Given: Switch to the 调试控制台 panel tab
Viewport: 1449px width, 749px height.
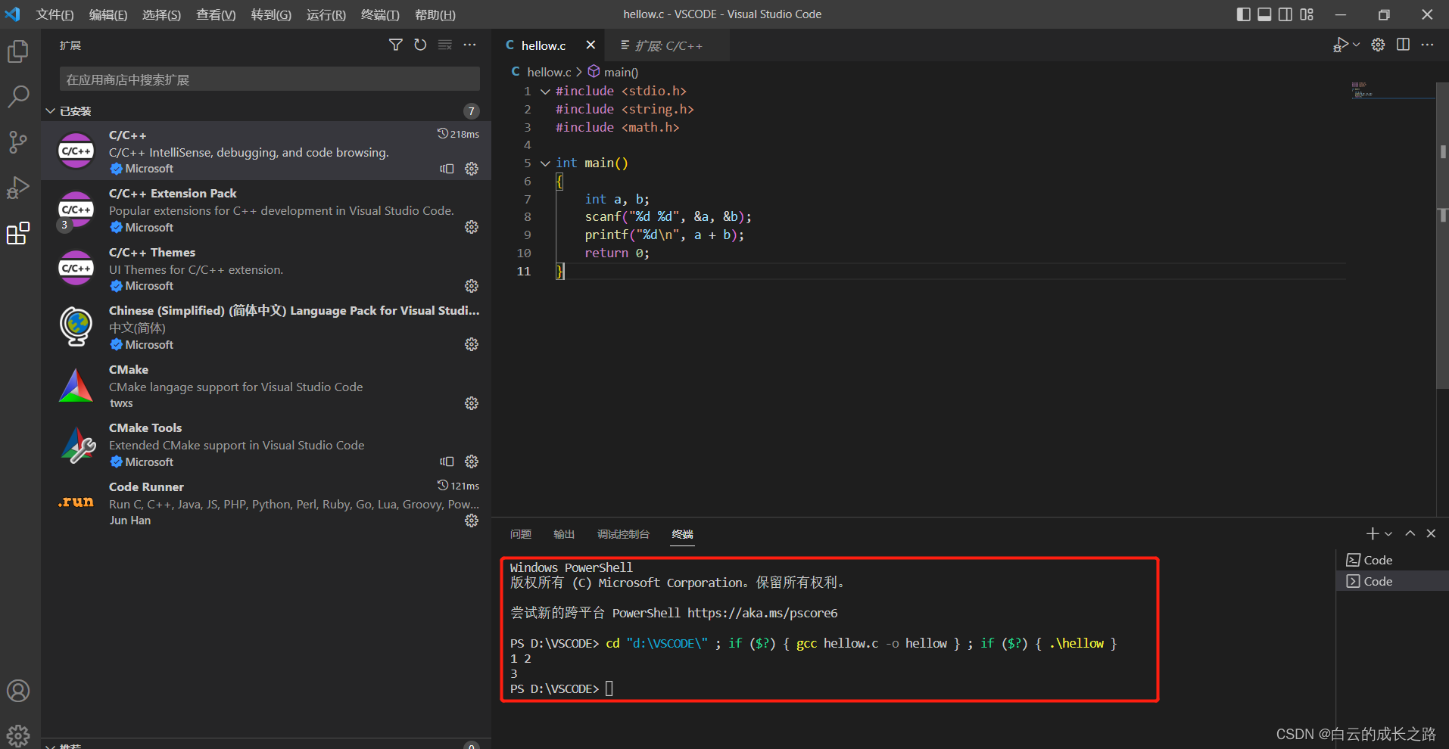Looking at the screenshot, I should tap(623, 534).
